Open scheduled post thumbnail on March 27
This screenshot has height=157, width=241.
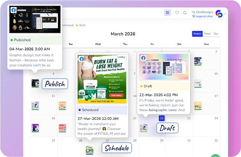[90, 150]
